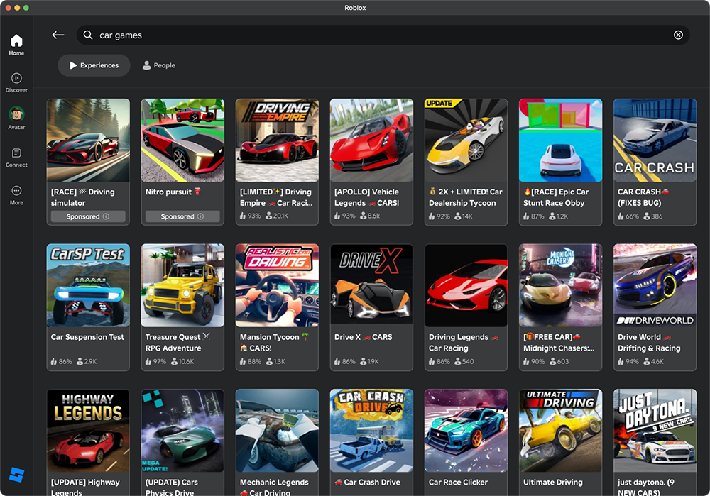Click 'FREE CAR Midnight Chasers' title
Image resolution: width=710 pixels, height=496 pixels.
tap(559, 343)
